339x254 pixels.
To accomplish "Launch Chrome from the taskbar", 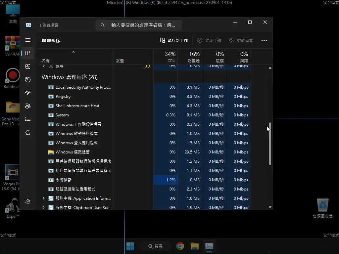I will (180, 246).
